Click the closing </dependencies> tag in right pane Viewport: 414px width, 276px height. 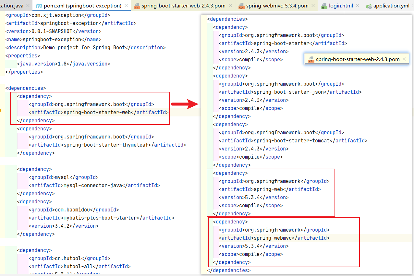(x=229, y=270)
